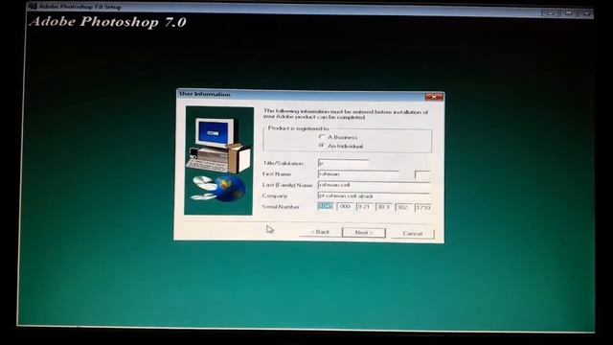The height and width of the screenshot is (345, 613).
Task: Maximize the Adobe Photoshop 7.0 Setup window
Action: (568, 12)
